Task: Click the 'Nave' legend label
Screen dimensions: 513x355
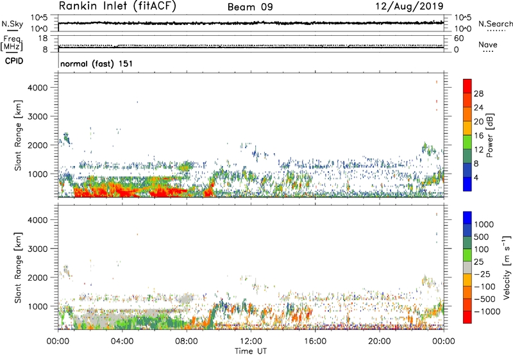Action: click(x=487, y=45)
